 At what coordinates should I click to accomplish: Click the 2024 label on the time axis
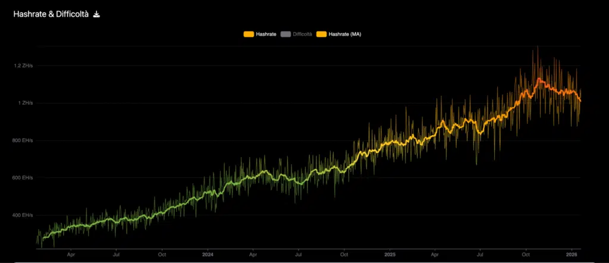pyautogui.click(x=208, y=254)
